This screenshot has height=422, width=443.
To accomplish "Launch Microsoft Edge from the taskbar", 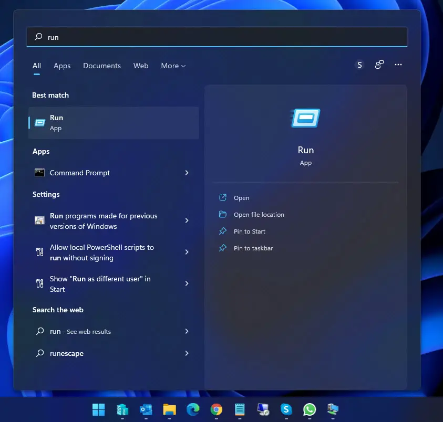I will (192, 409).
